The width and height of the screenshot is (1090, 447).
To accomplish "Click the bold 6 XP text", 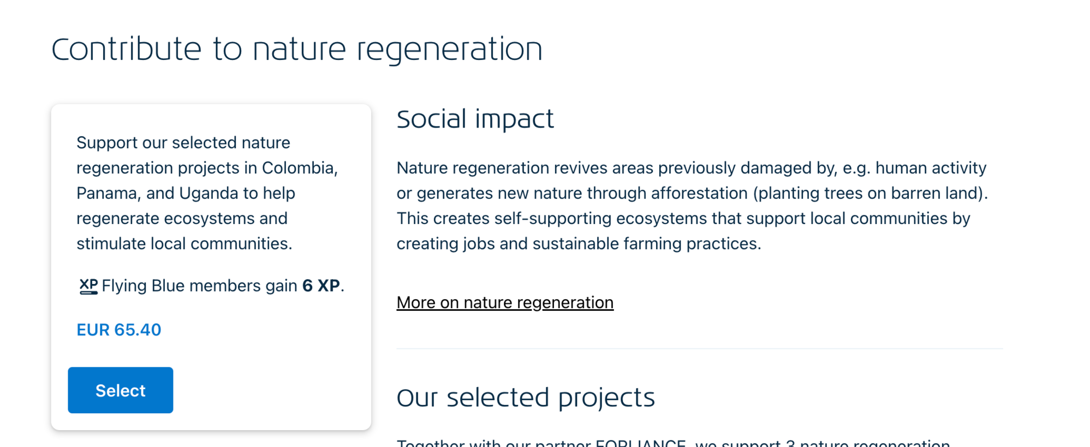I will [x=321, y=286].
